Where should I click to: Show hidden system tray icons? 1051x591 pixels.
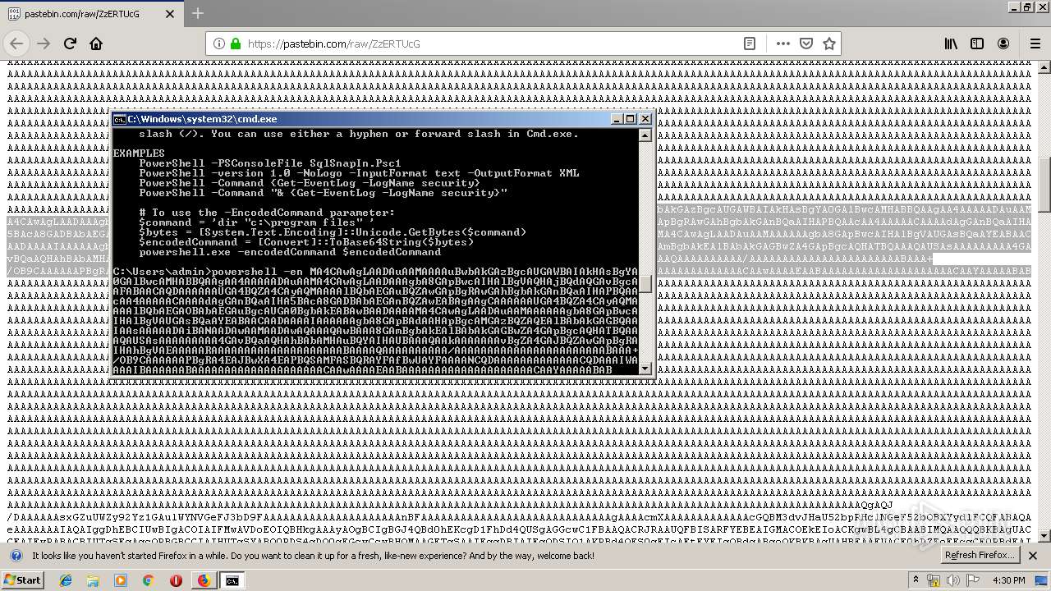pos(916,580)
